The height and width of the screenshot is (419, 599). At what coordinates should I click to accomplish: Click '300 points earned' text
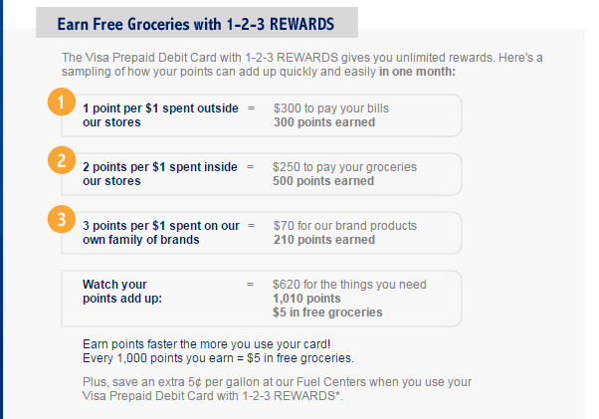pyautogui.click(x=324, y=122)
